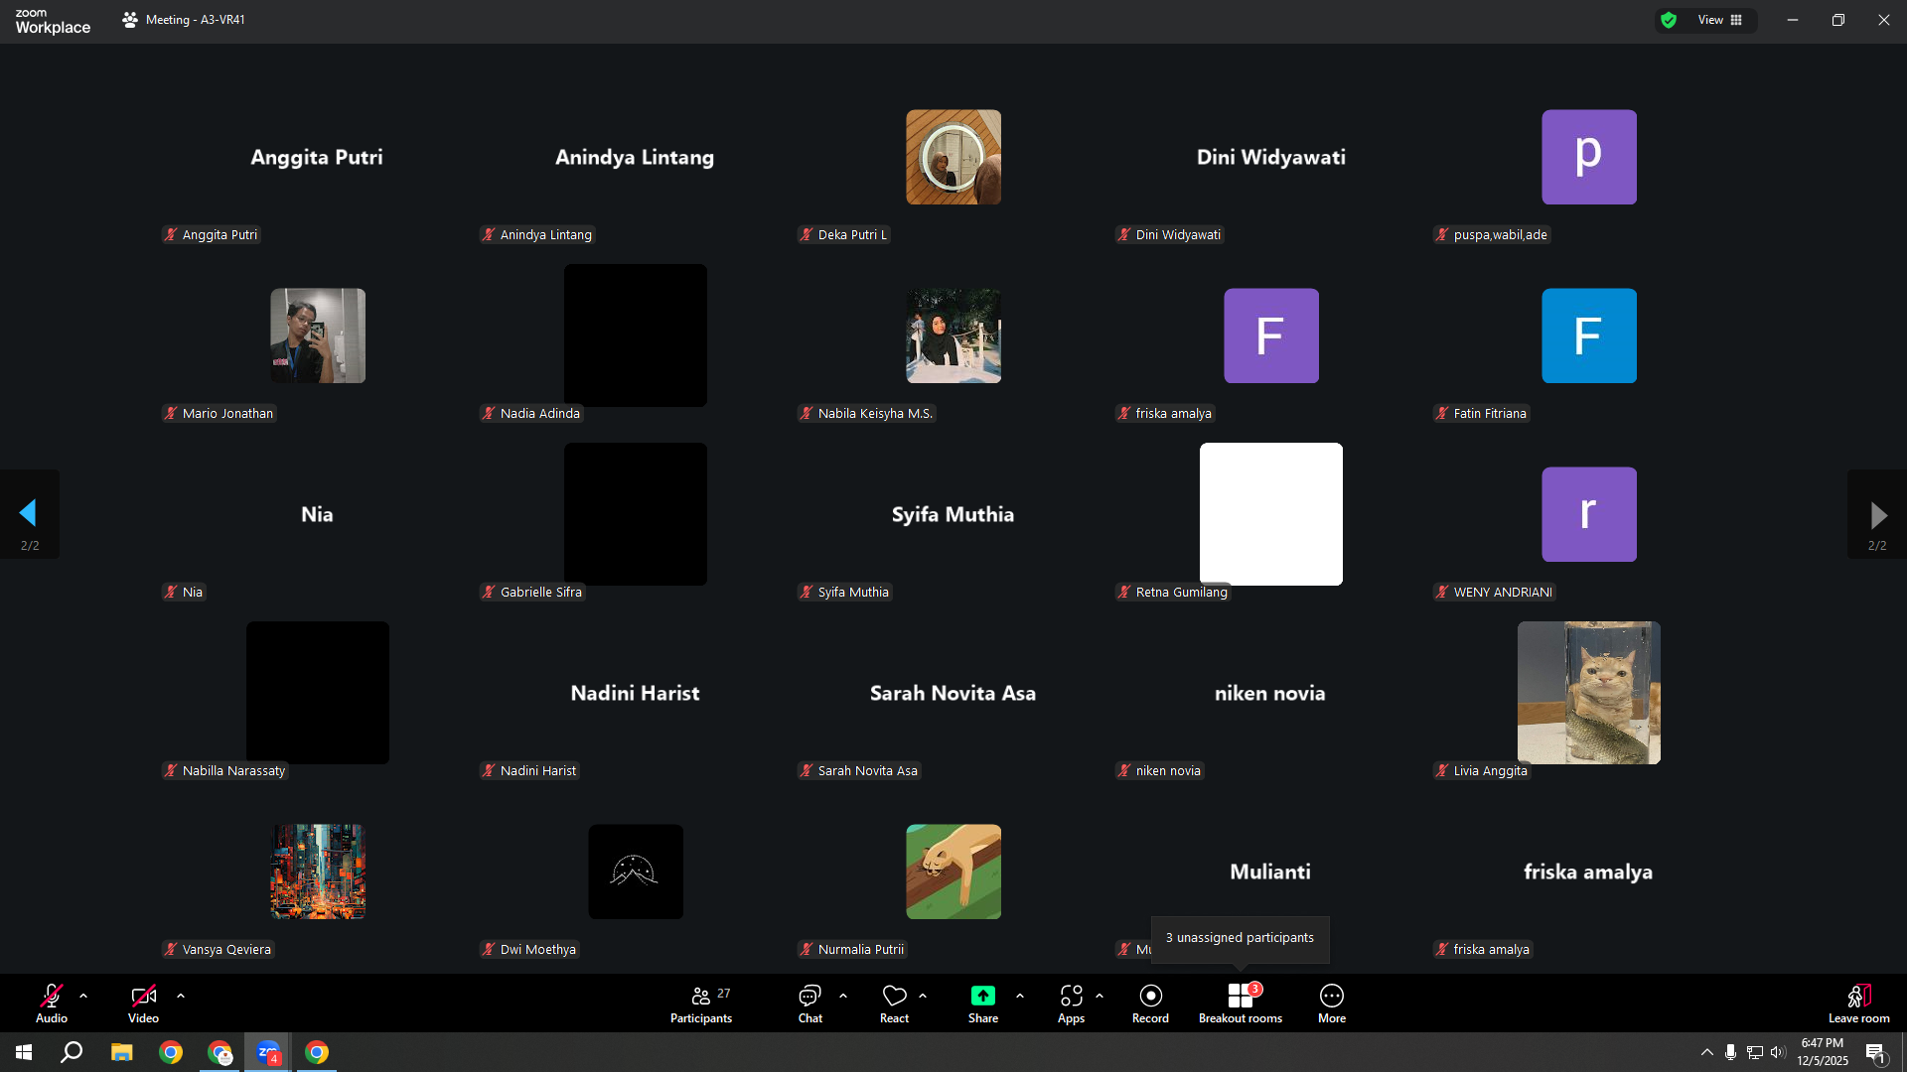Expand Apps options chevron

coord(1100,996)
